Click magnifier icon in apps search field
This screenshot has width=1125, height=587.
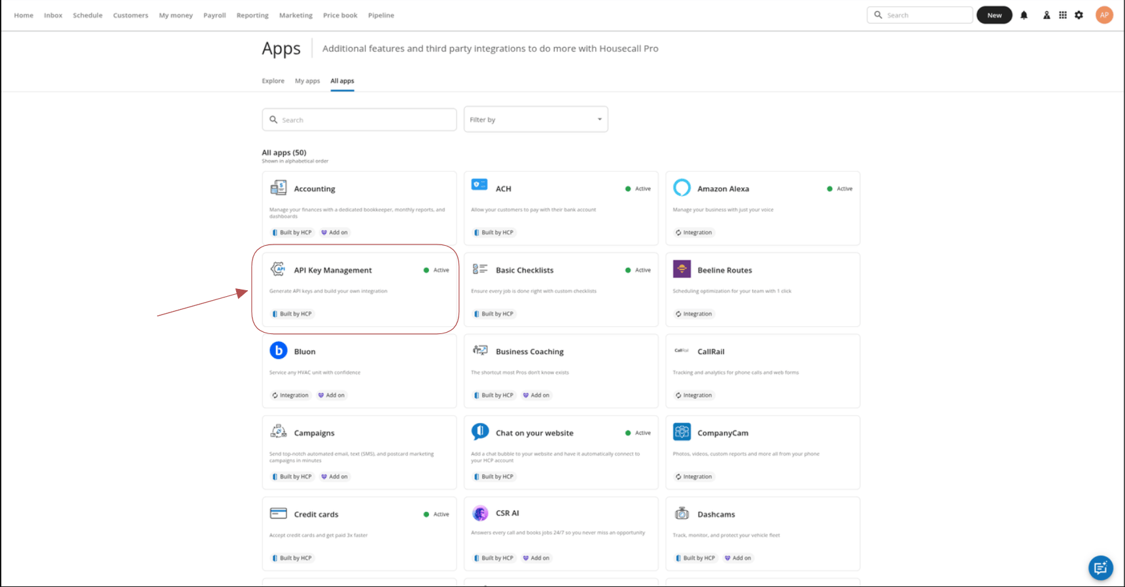pos(273,120)
